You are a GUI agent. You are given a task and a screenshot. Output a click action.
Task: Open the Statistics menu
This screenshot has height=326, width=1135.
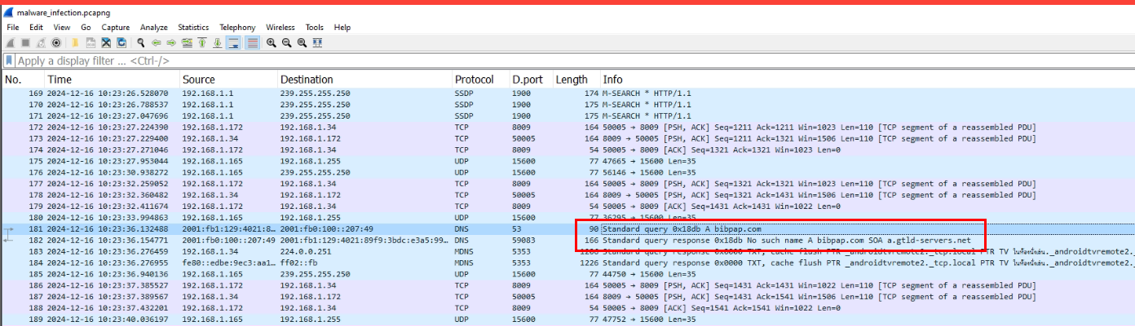tap(193, 27)
